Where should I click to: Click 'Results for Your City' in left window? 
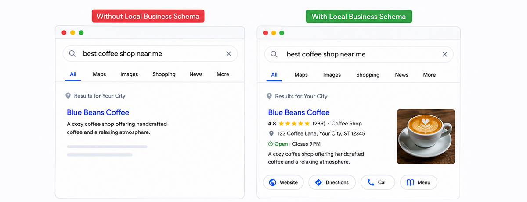click(x=100, y=96)
